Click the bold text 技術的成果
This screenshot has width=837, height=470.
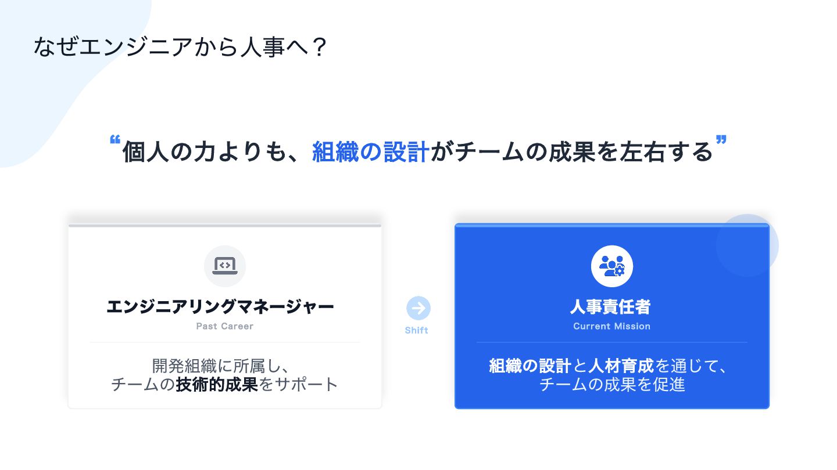coord(217,384)
